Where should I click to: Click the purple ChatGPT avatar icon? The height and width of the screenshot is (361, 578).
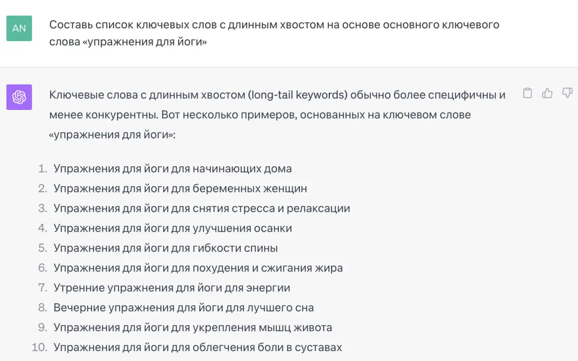(x=19, y=97)
